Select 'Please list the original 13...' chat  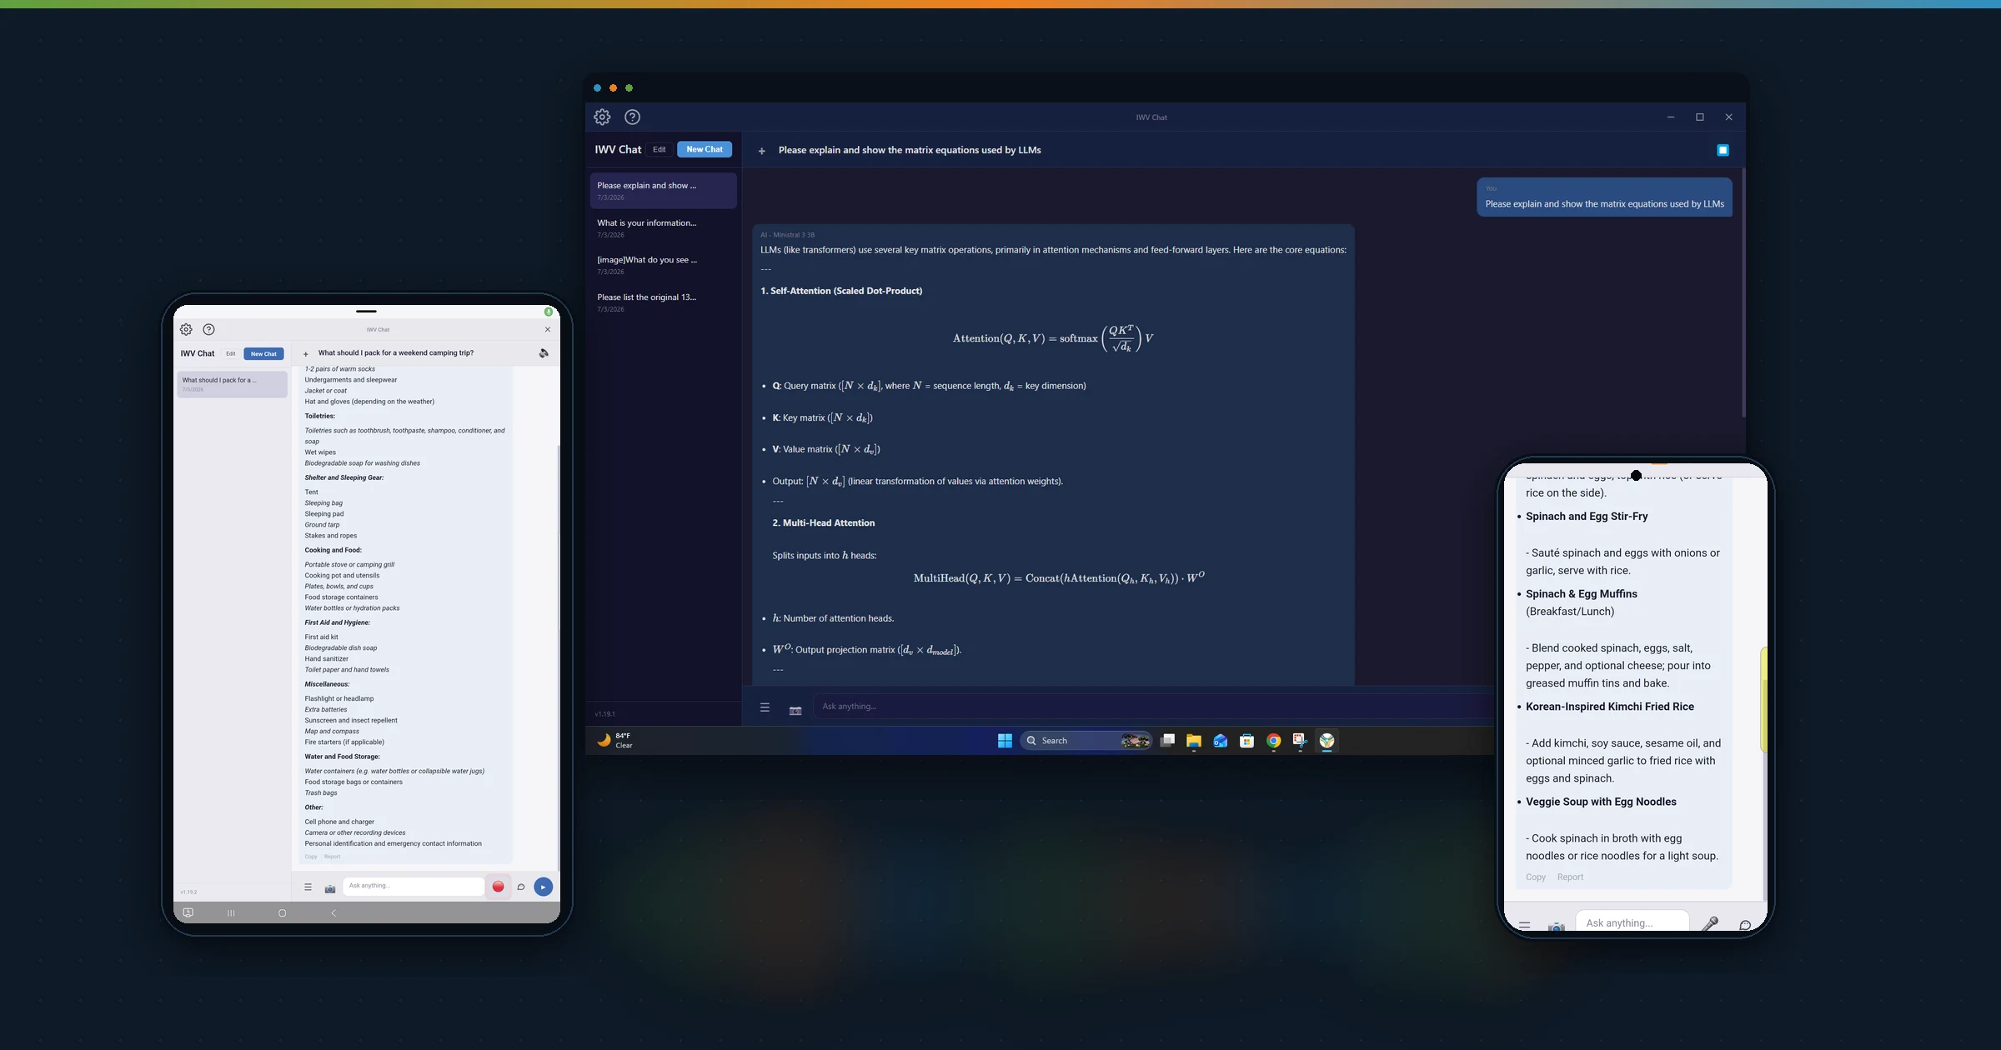(664, 302)
